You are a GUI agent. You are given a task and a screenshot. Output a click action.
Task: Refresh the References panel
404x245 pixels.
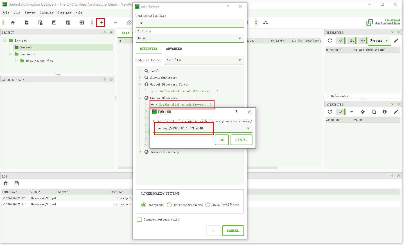click(330, 41)
